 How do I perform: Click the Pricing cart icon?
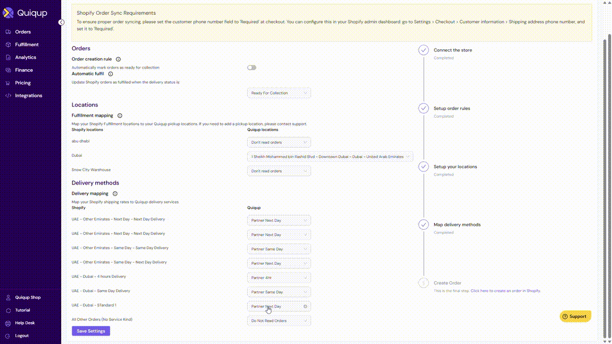pyautogui.click(x=8, y=83)
